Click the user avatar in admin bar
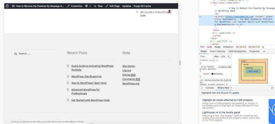Screen dimensions: 275x124 170,12
